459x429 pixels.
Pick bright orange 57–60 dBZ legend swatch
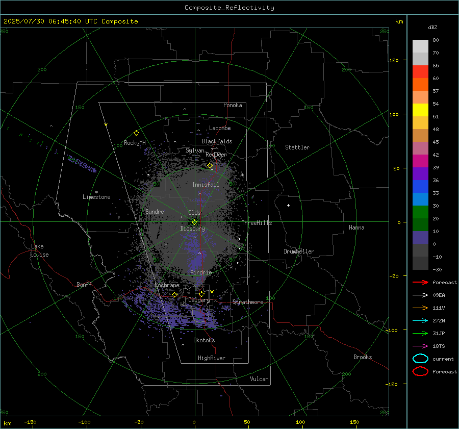(420, 85)
